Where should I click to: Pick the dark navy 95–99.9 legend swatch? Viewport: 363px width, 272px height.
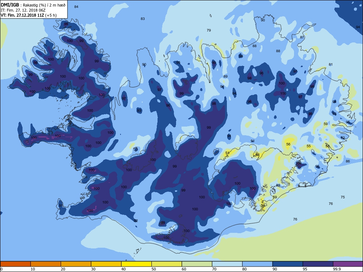pos(318,264)
